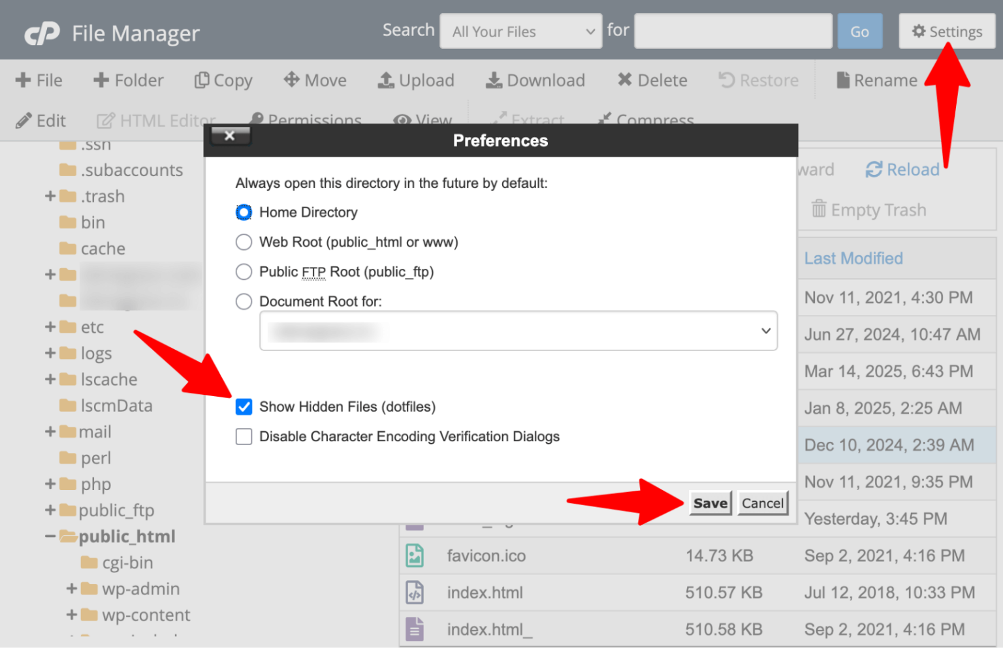Click Empty Trash
This screenshot has height=648, width=1003.
878,209
